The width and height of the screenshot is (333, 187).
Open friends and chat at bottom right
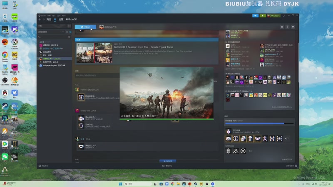tap(291, 166)
